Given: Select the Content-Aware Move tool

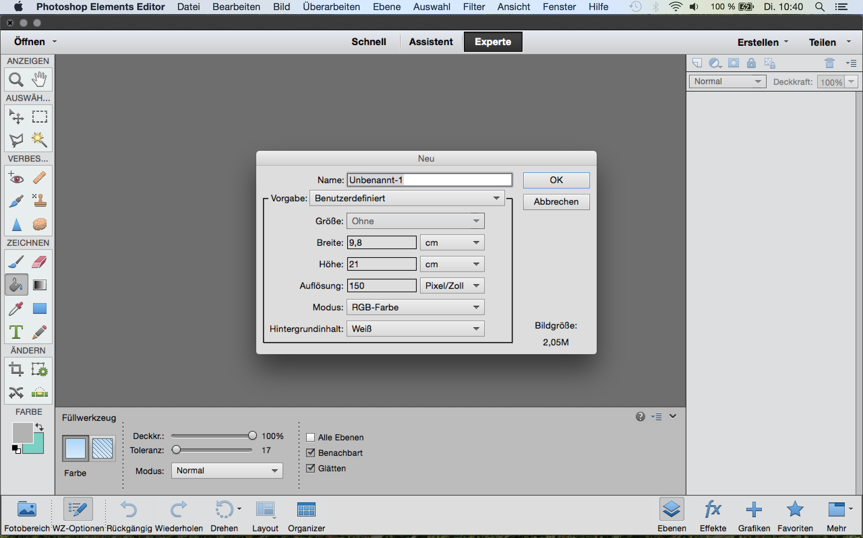Looking at the screenshot, I should (16, 393).
